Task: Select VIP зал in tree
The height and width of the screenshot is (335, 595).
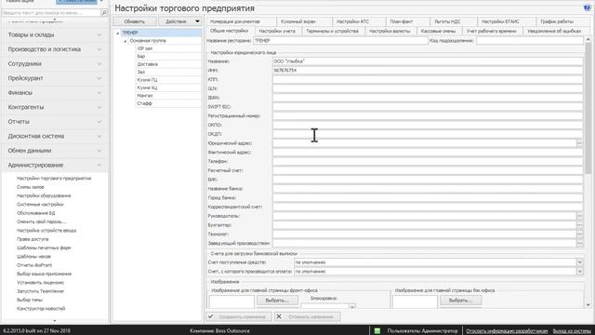Action: (168, 48)
